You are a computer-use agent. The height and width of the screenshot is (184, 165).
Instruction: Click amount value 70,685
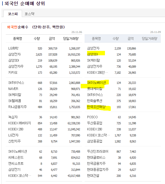(132, 54)
